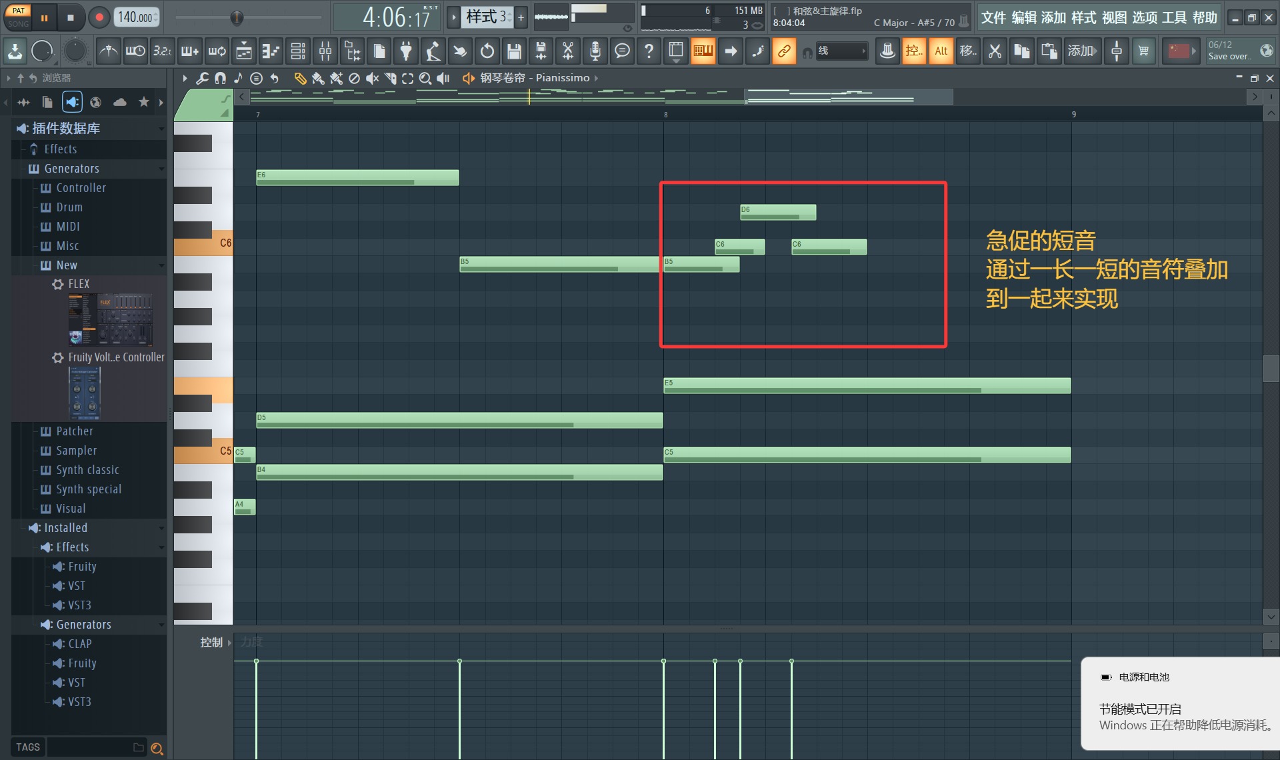Open the 工具 menu

click(1174, 18)
